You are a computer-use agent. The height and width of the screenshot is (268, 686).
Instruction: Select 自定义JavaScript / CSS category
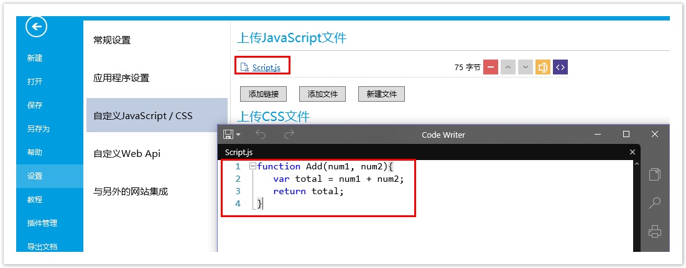[157, 115]
